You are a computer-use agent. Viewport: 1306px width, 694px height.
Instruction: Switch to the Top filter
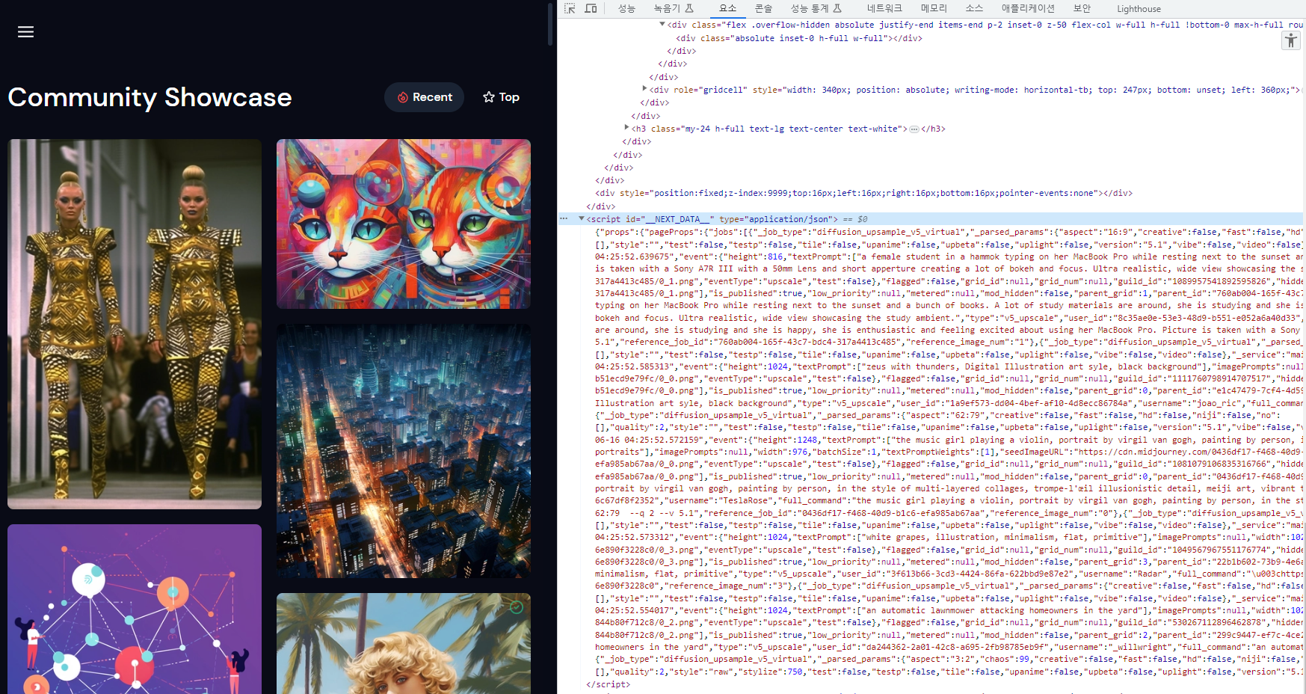pos(501,97)
